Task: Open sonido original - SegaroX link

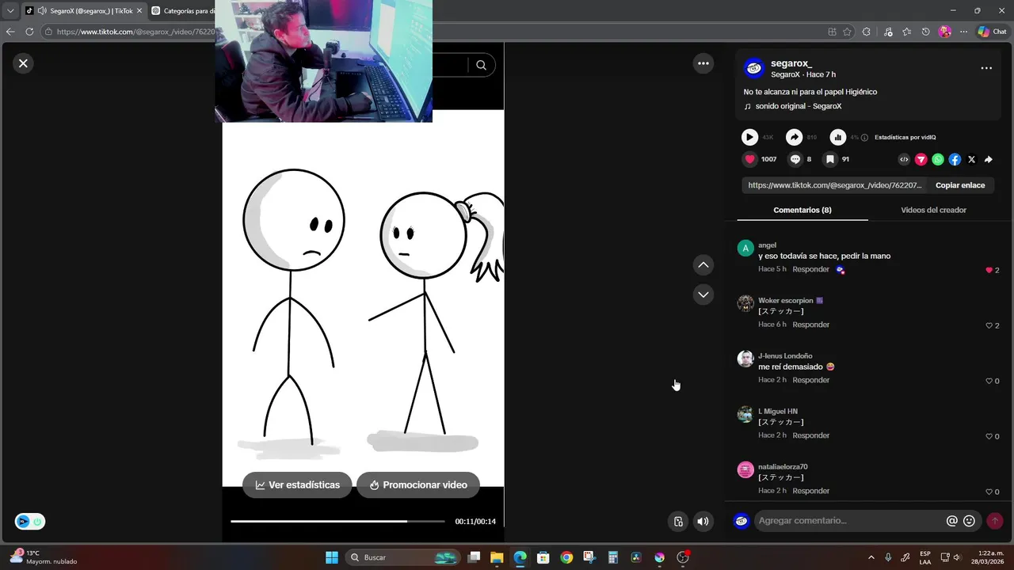Action: [x=798, y=106]
